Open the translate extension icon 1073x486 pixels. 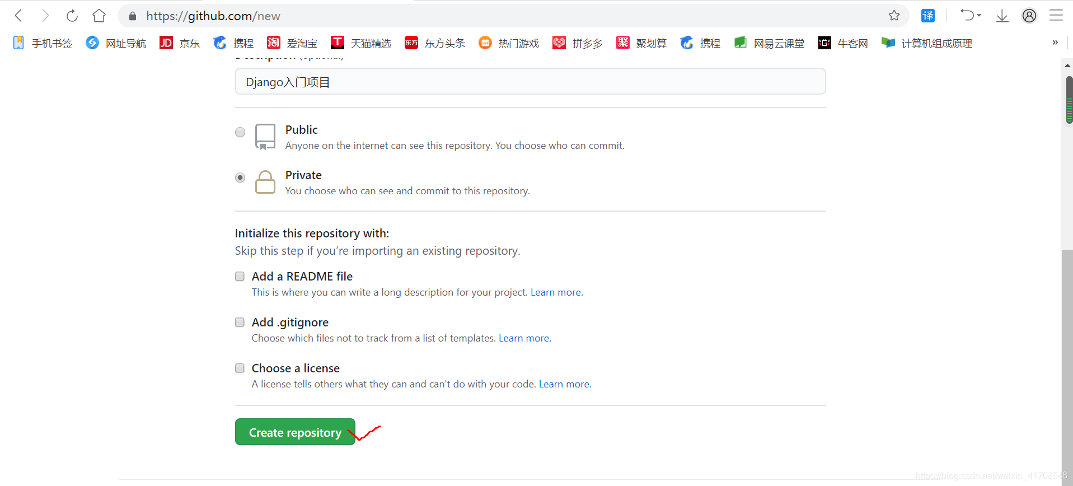tap(928, 16)
